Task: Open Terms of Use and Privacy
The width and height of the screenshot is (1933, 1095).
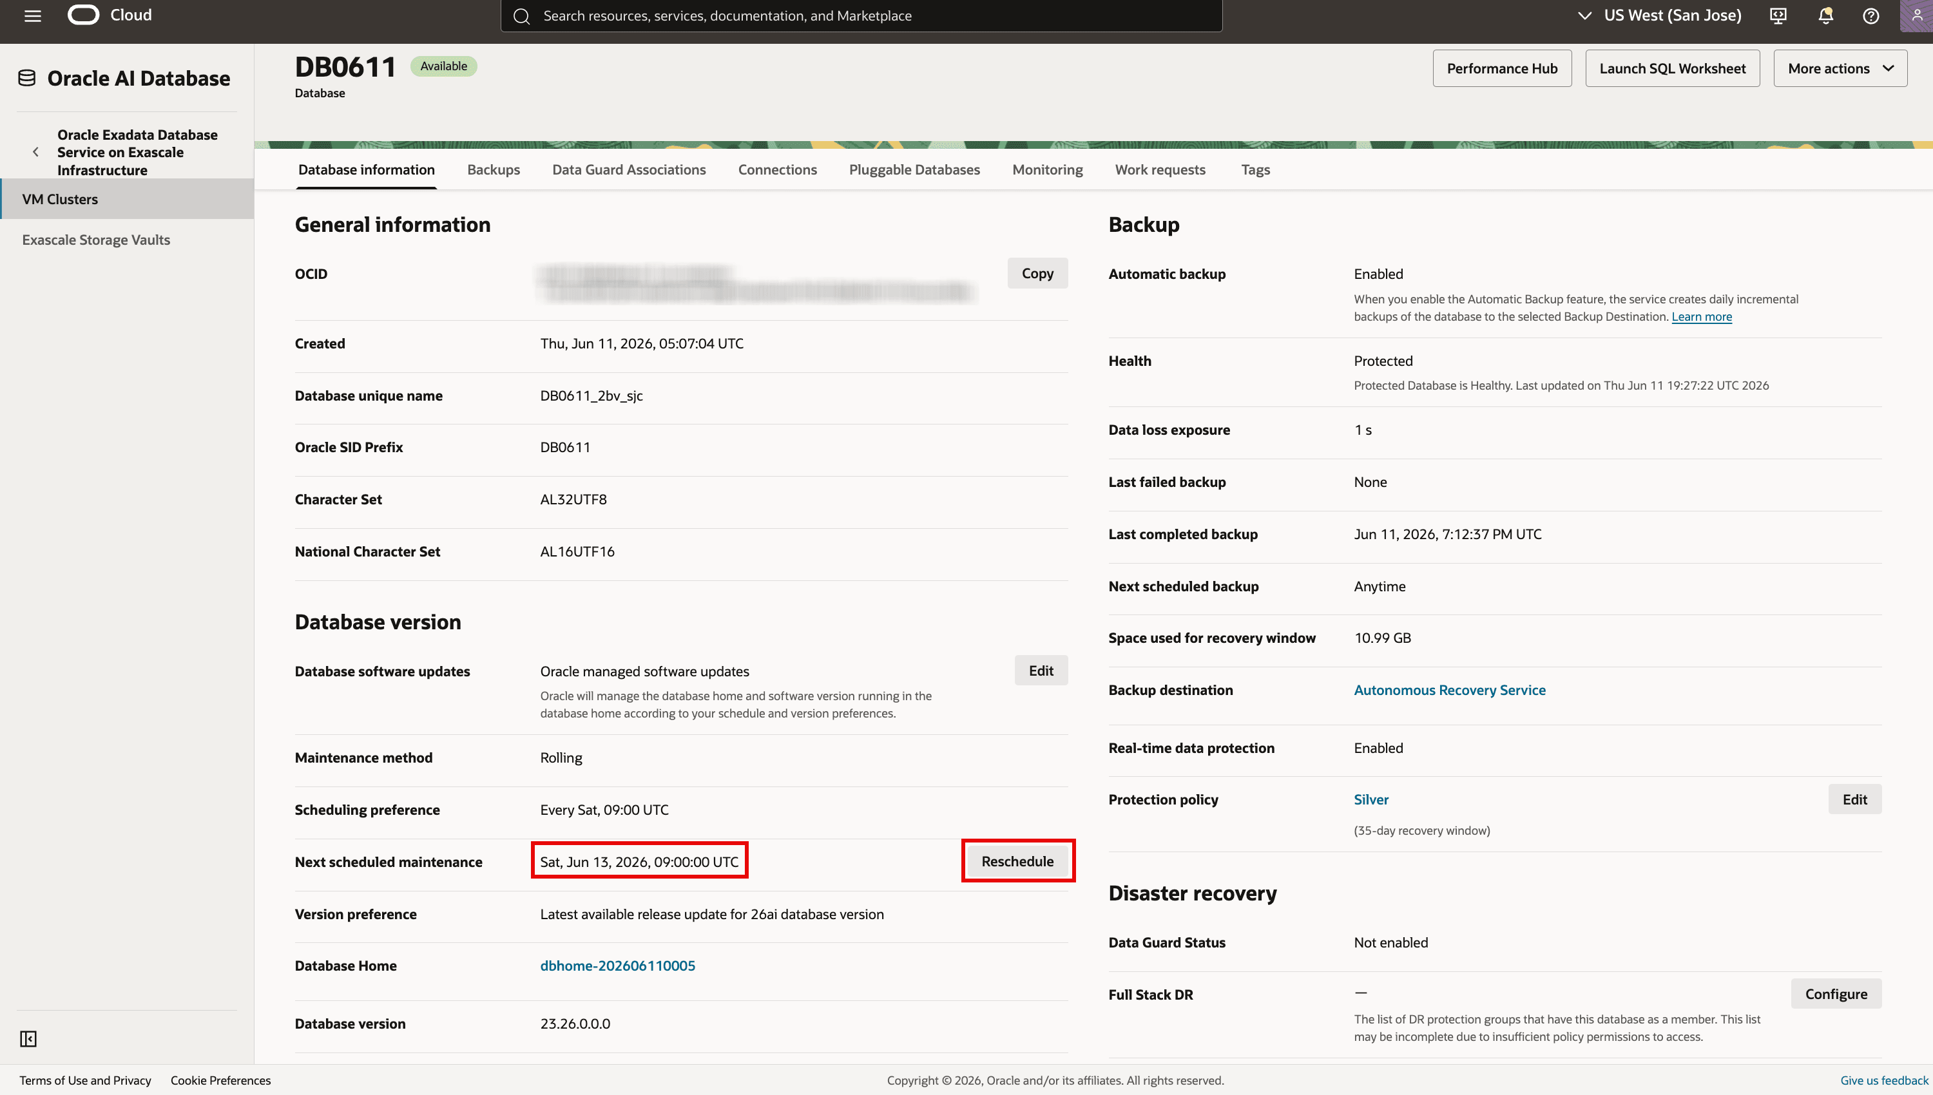Action: (85, 1080)
